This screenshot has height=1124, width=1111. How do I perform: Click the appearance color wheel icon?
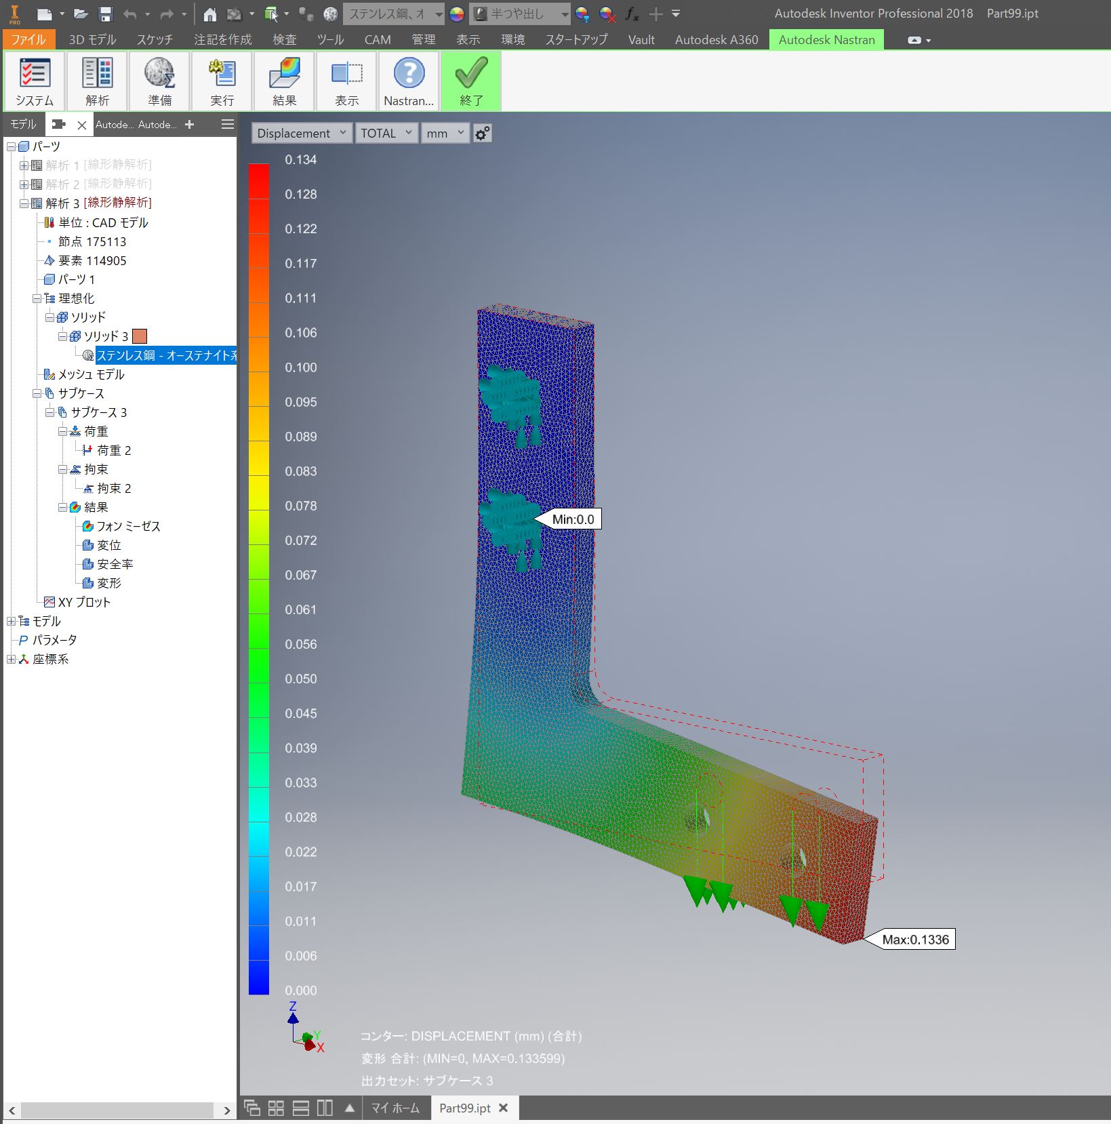(x=457, y=14)
